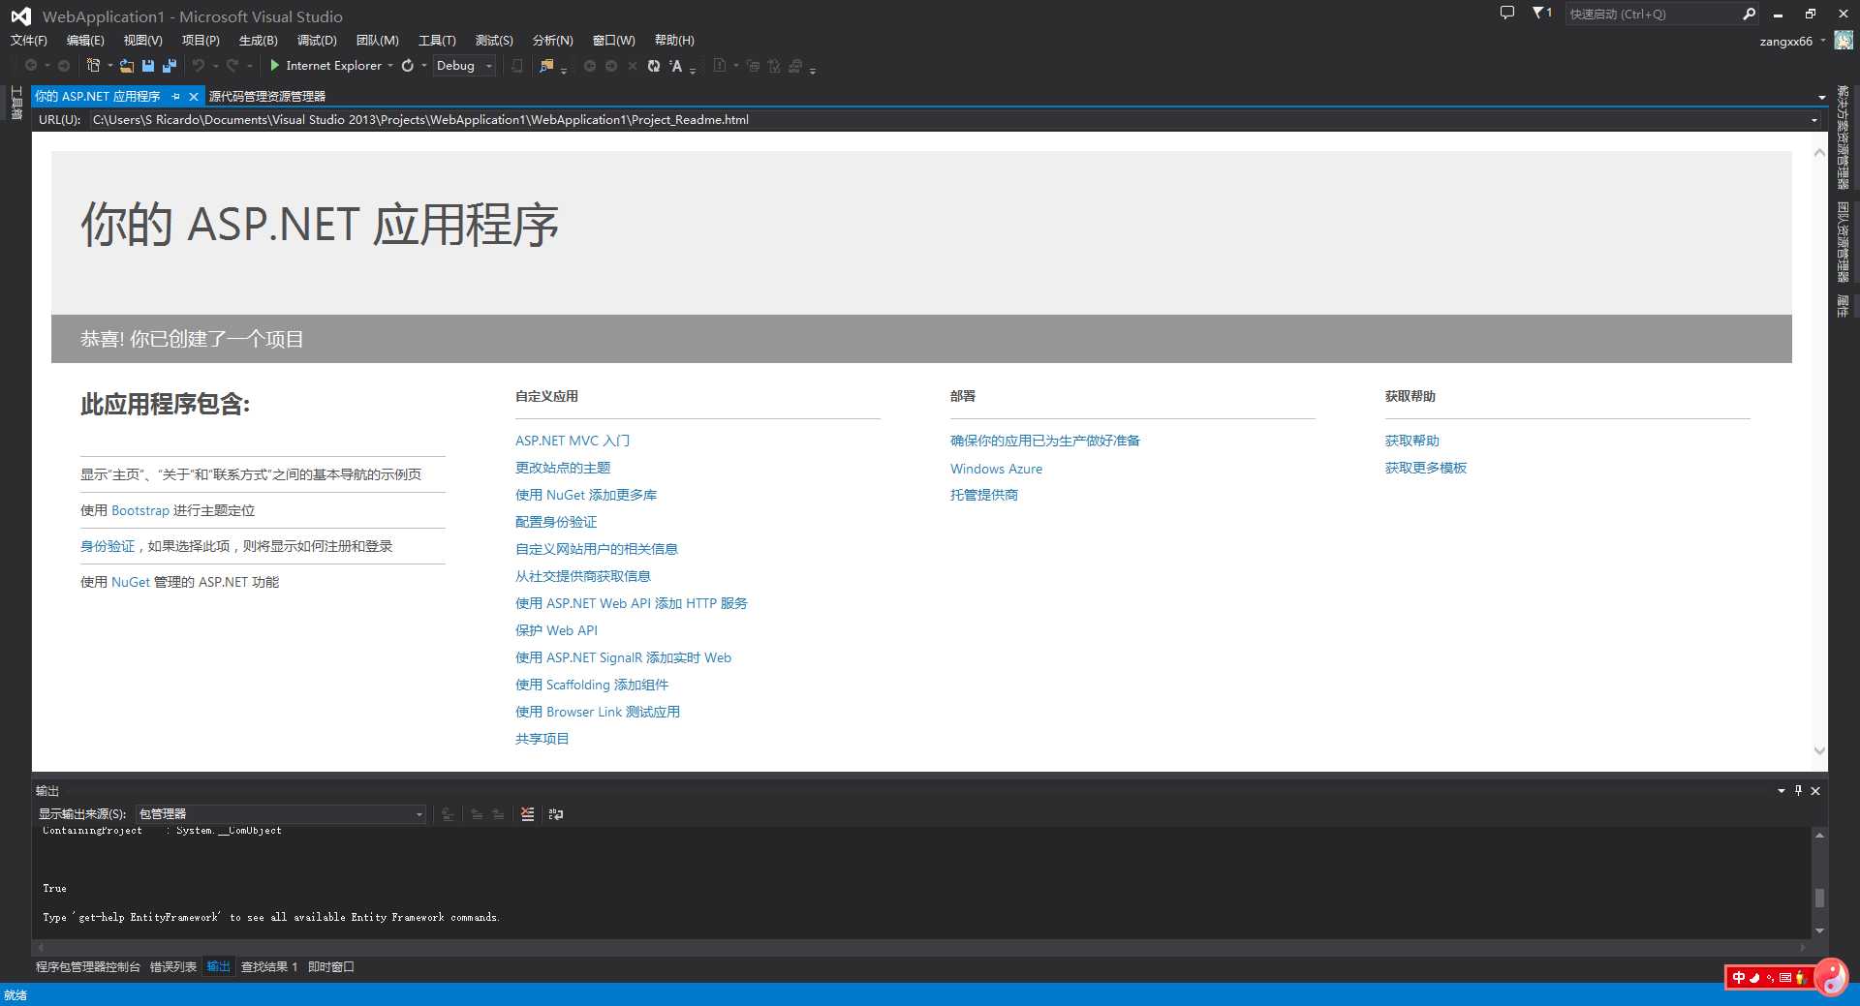The height and width of the screenshot is (1006, 1860).
Task: Click the Redo arrow icon
Action: [x=232, y=66]
